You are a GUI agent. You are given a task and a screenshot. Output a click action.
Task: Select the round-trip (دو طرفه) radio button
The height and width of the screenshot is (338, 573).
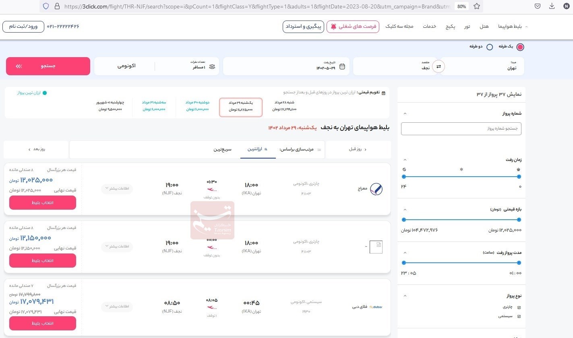490,47
